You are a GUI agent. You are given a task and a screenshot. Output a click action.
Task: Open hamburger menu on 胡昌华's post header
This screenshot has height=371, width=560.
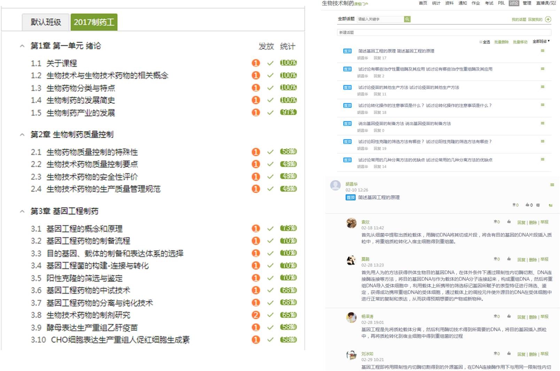pyautogui.click(x=552, y=185)
